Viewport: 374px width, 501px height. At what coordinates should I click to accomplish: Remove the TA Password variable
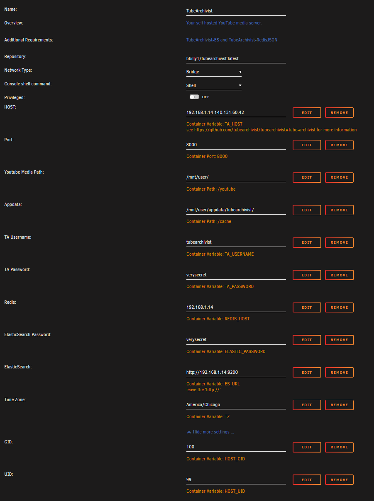coord(340,275)
